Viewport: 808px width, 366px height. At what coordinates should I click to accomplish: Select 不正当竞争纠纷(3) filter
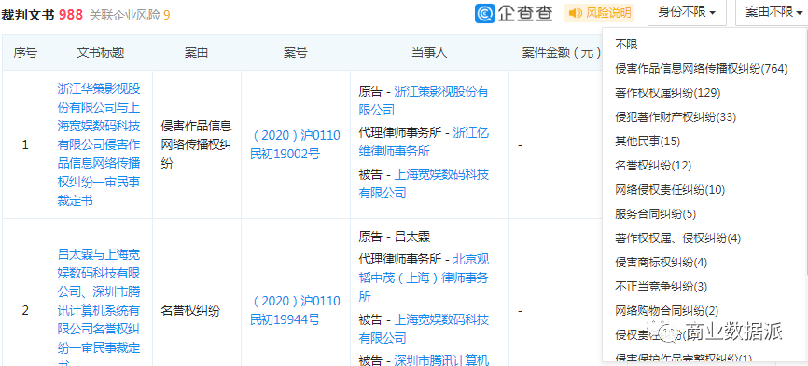(662, 287)
